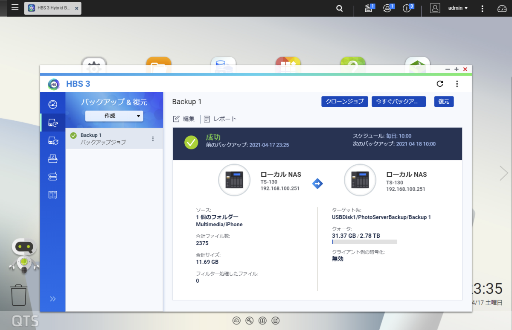The height and width of the screenshot is (330, 512).
Task: Open the Backup 1 job options dots
Action: (153, 139)
